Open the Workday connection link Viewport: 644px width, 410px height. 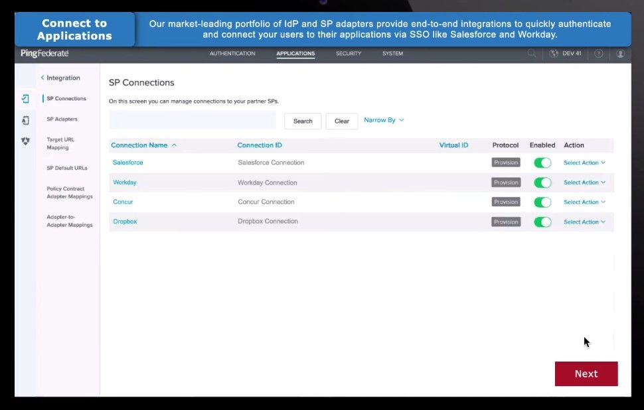pyautogui.click(x=124, y=182)
